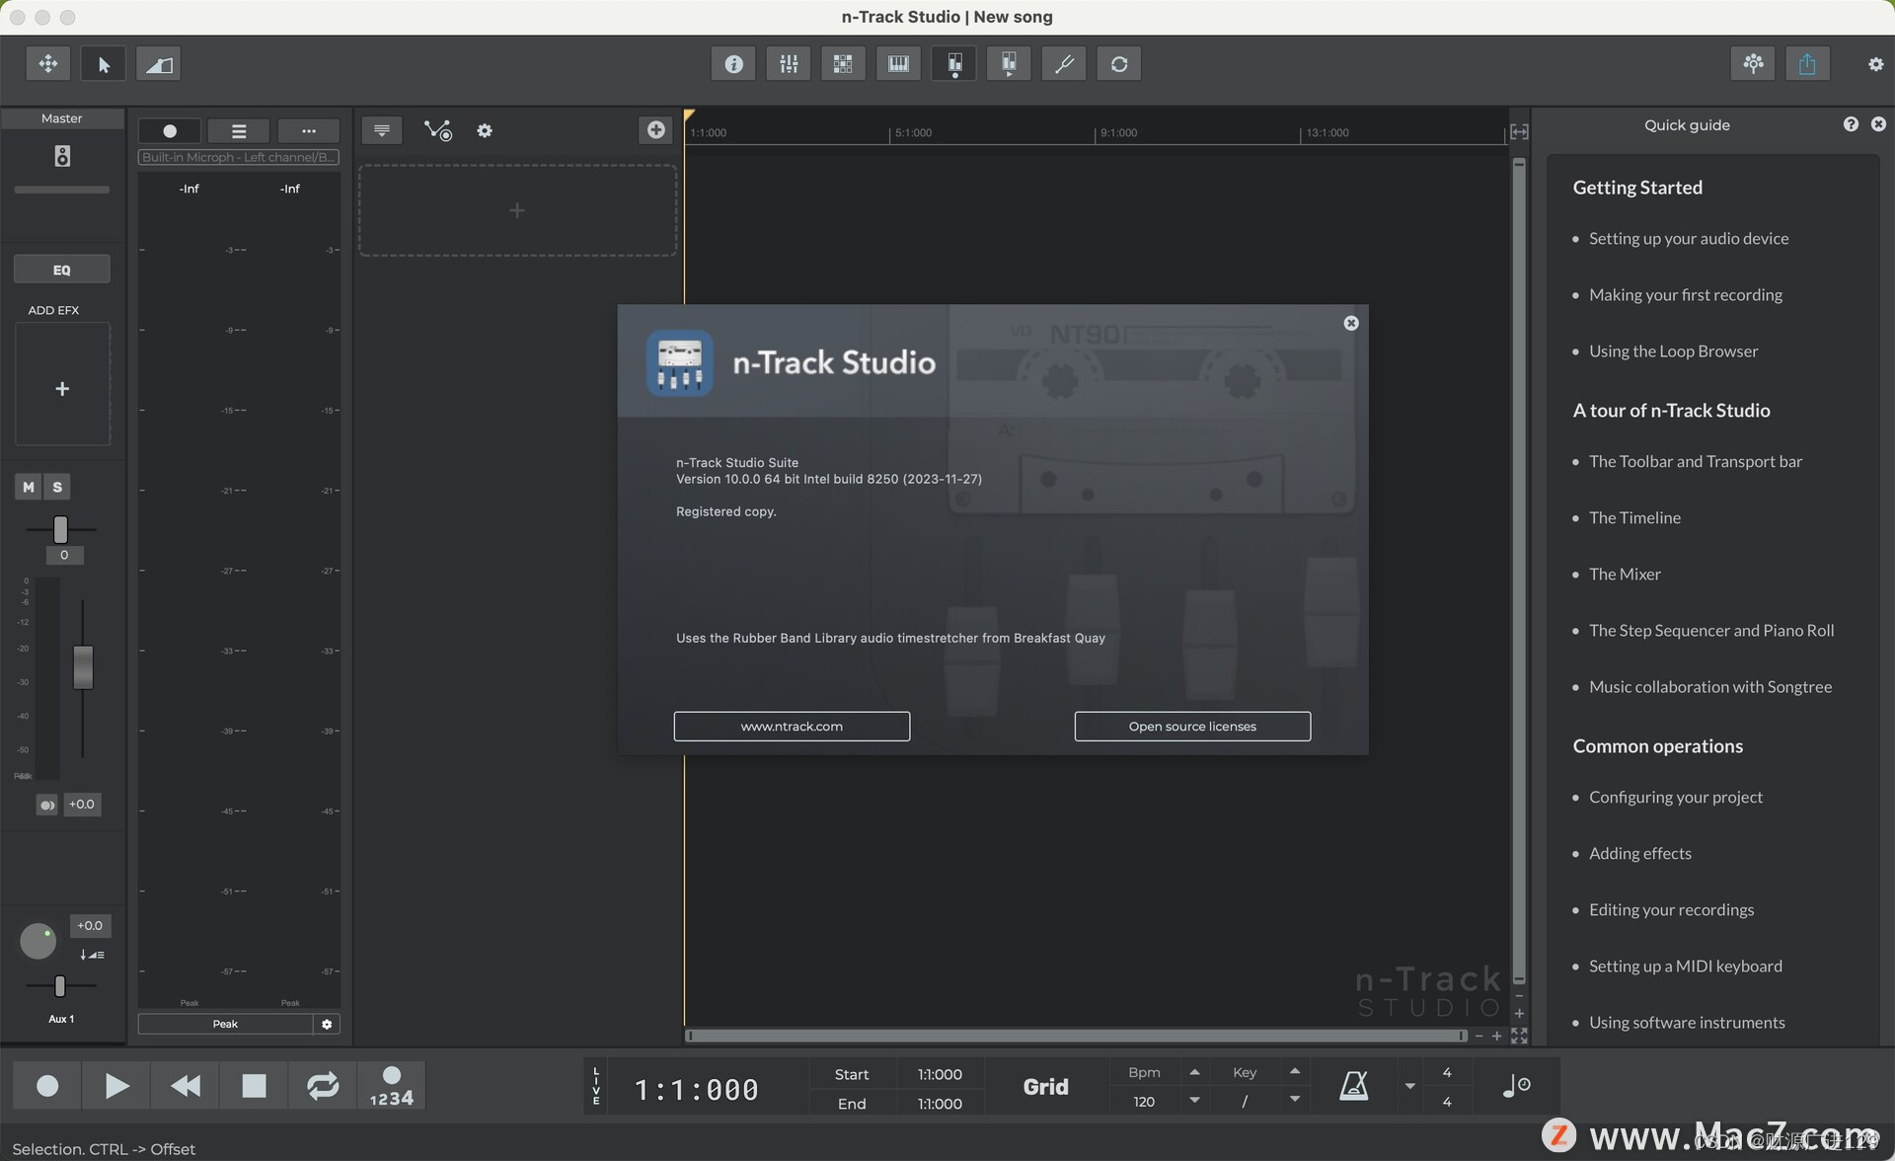This screenshot has height=1161, width=1895.
Task: Open the piano roll keyboard icon
Action: [898, 64]
